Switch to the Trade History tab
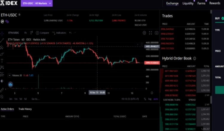The image size is (224, 131). [x=25, y=109]
